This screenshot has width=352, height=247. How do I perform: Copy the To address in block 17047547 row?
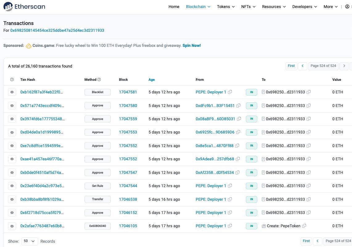[309, 172]
